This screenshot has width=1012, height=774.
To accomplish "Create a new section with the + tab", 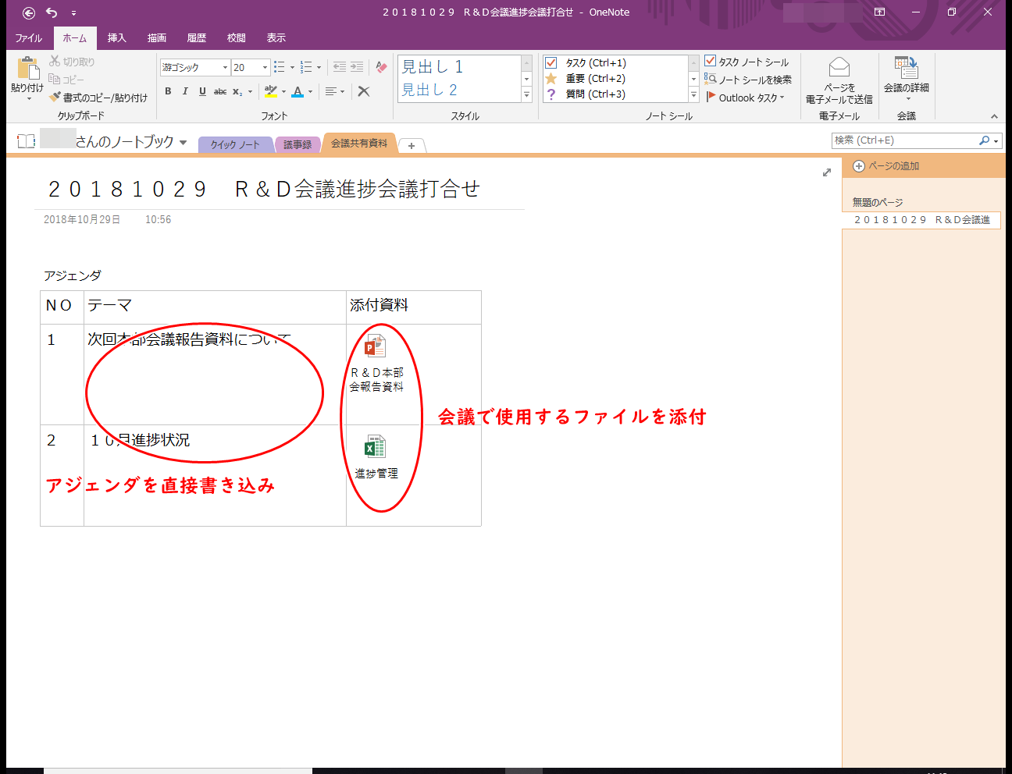I will pos(412,145).
